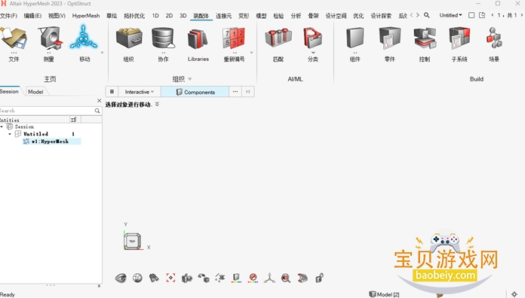Switch to the 草绘 ribbon tab

112,16
